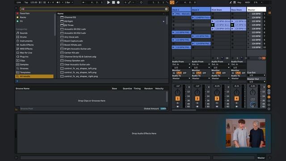Image resolution: width=286 pixels, height=161 pixels.
Task: Toggle the orange loop switch in transport
Action: click(x=172, y=2)
